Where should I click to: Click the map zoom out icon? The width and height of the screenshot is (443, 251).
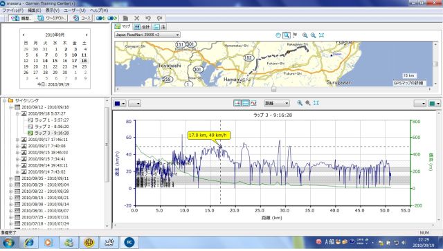click(x=313, y=35)
